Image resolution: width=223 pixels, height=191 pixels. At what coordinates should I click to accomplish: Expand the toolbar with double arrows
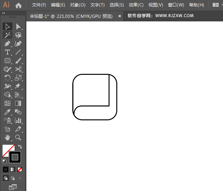point(4,13)
